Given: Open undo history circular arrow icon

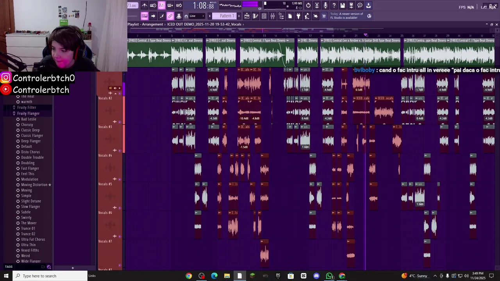Looking at the screenshot, I should pyautogui.click(x=308, y=5).
